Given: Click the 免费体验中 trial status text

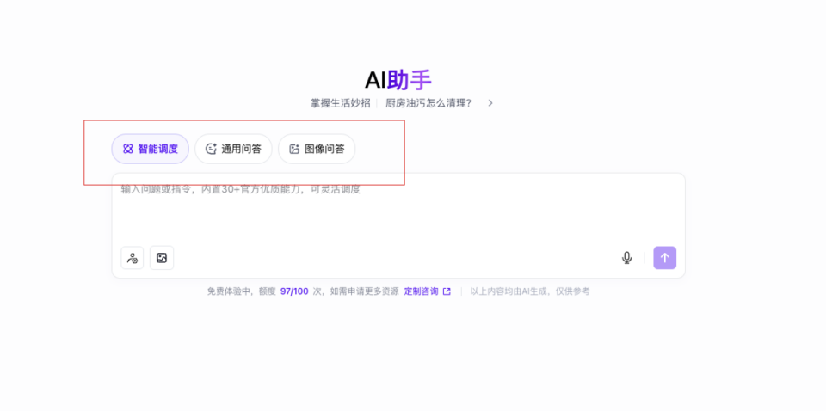Looking at the screenshot, I should pyautogui.click(x=230, y=291).
